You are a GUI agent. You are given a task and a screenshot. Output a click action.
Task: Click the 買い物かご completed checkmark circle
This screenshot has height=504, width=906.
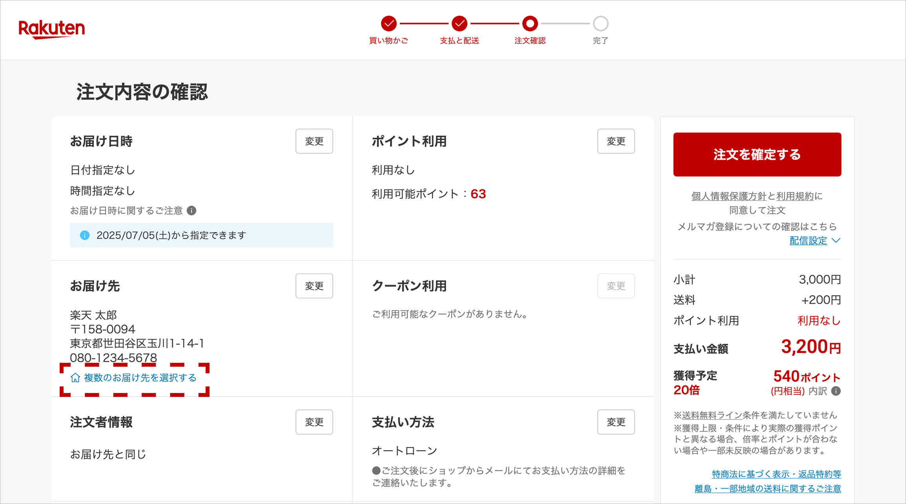(388, 24)
